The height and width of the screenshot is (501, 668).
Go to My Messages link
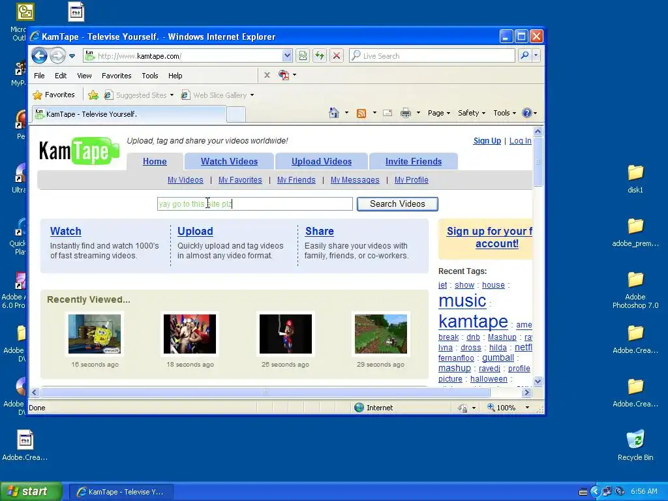click(355, 180)
